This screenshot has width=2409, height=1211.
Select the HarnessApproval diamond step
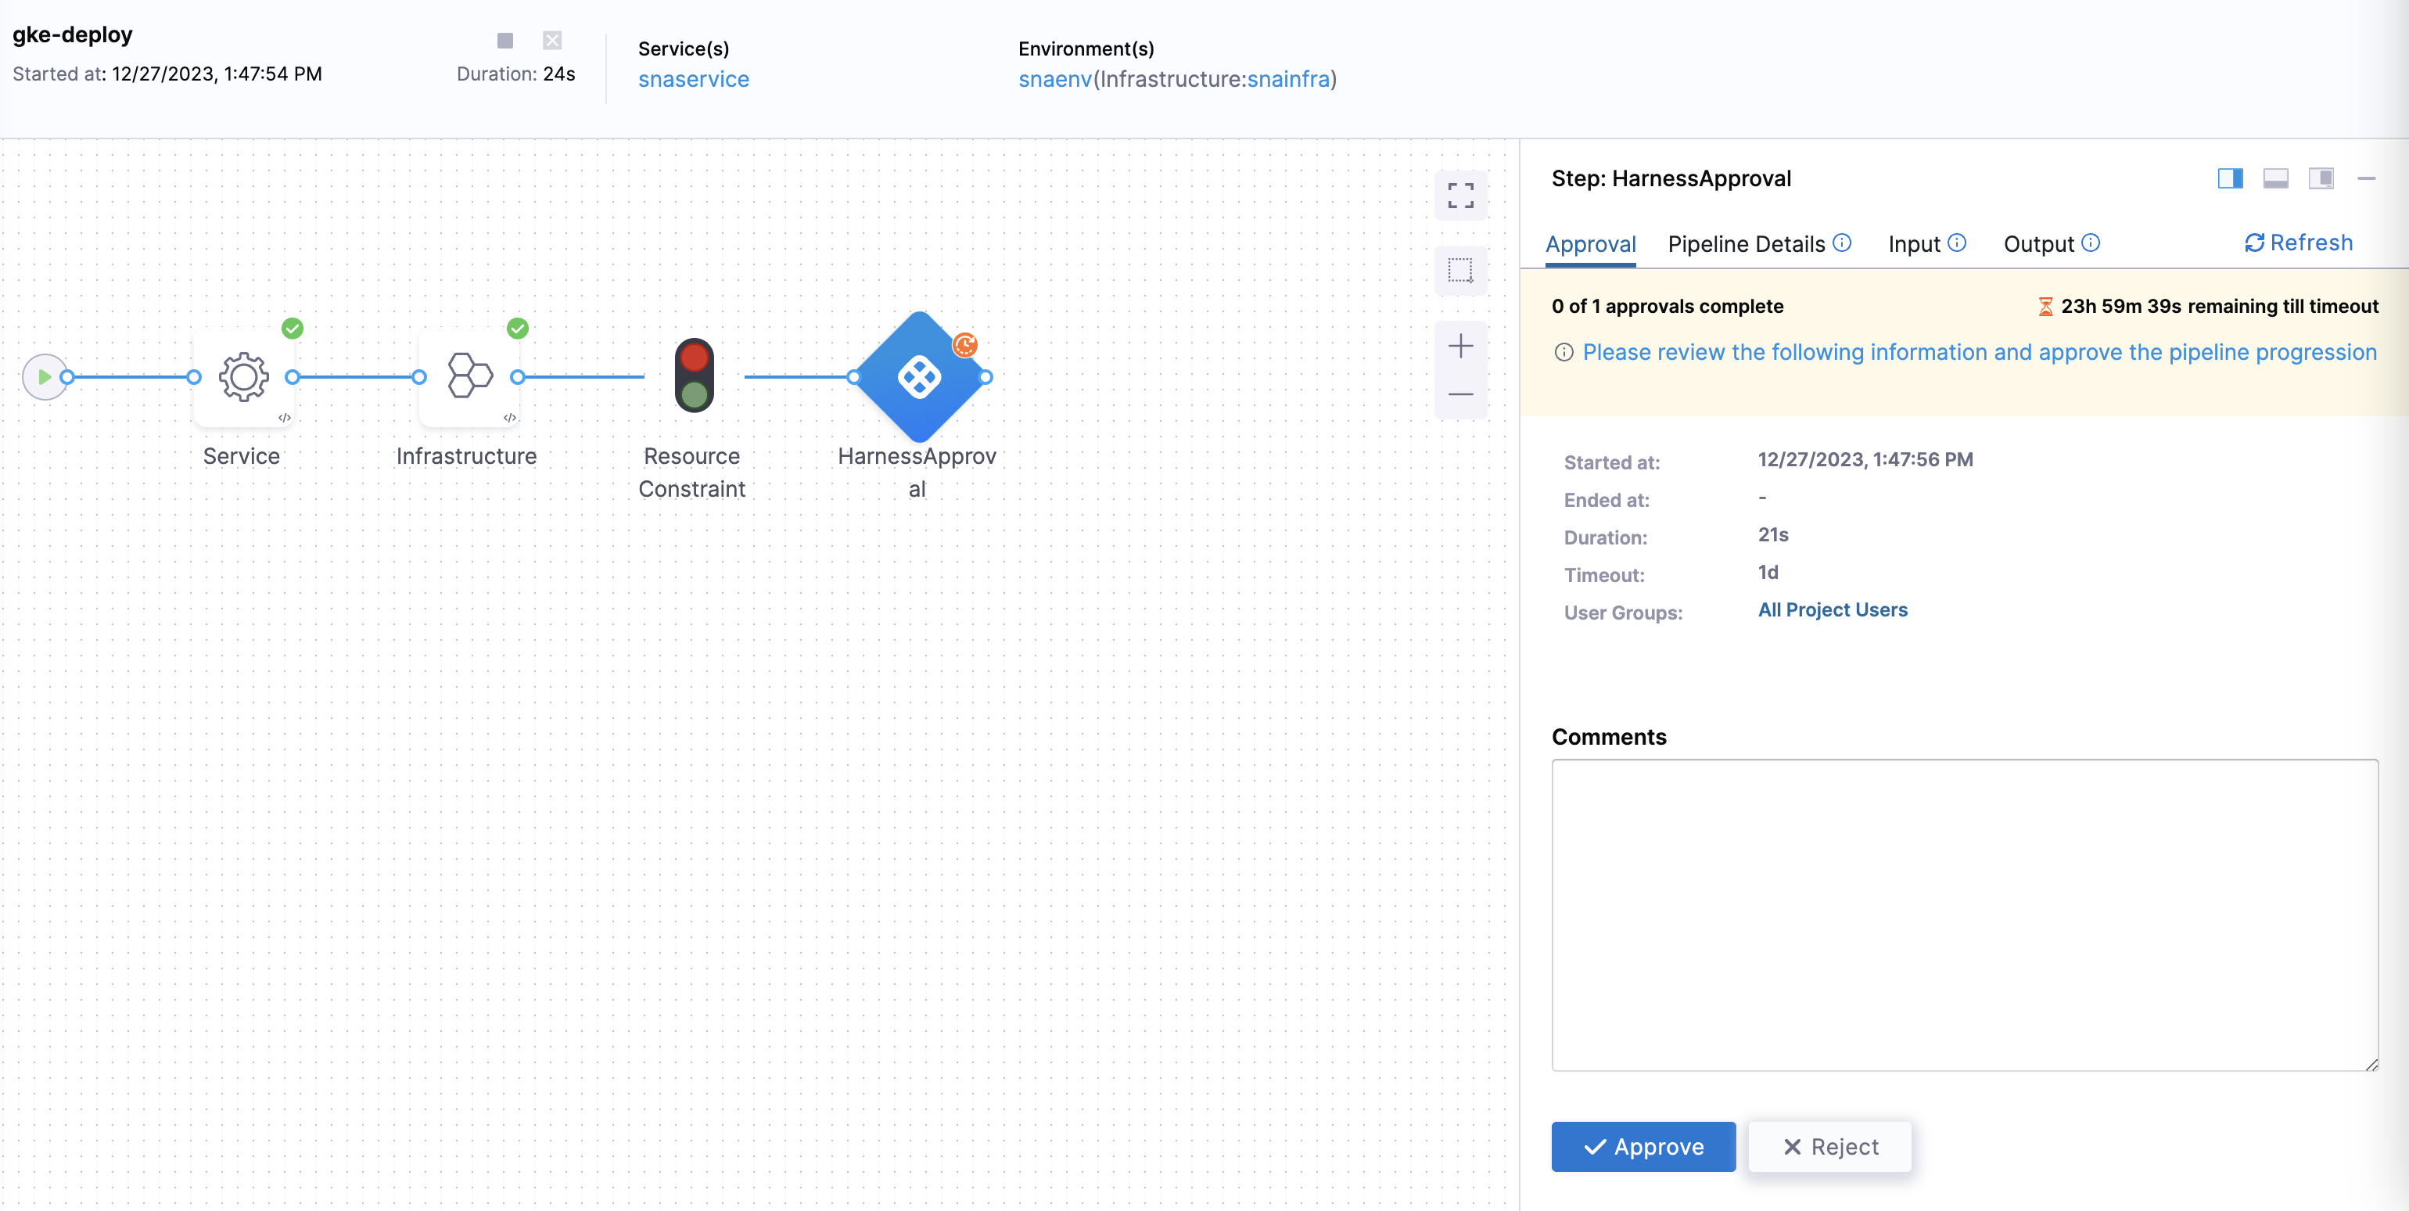tap(919, 377)
